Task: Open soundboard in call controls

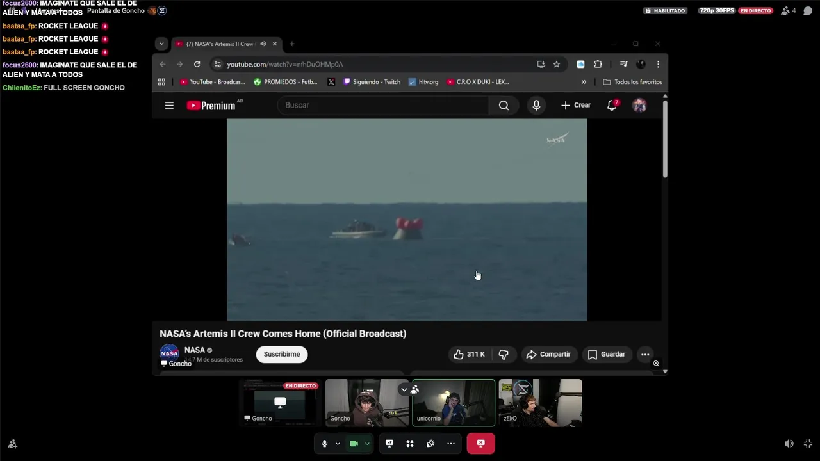Action: pos(430,443)
